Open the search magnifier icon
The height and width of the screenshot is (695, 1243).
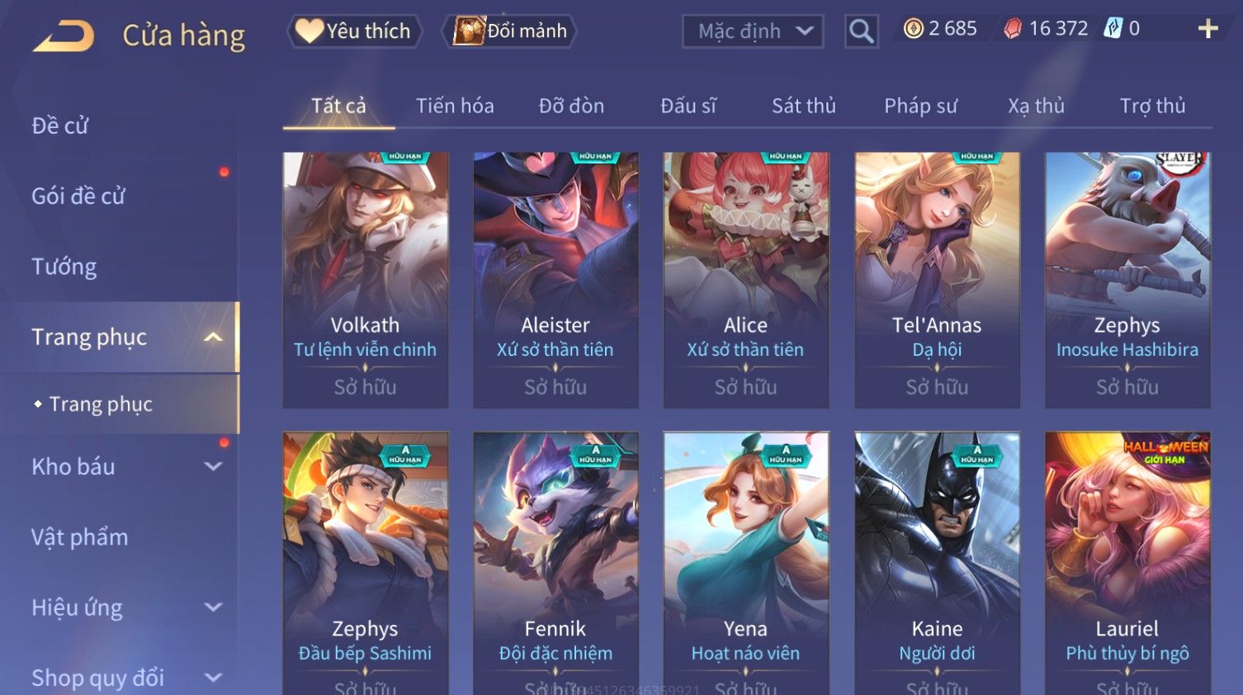861,31
